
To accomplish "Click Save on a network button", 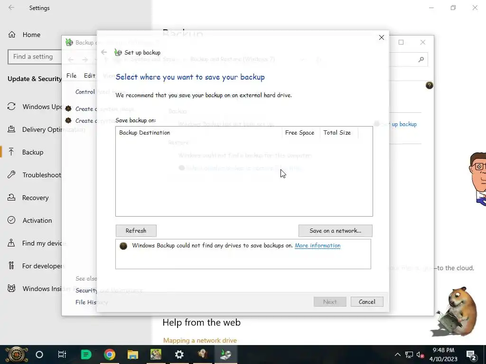I will [336, 231].
